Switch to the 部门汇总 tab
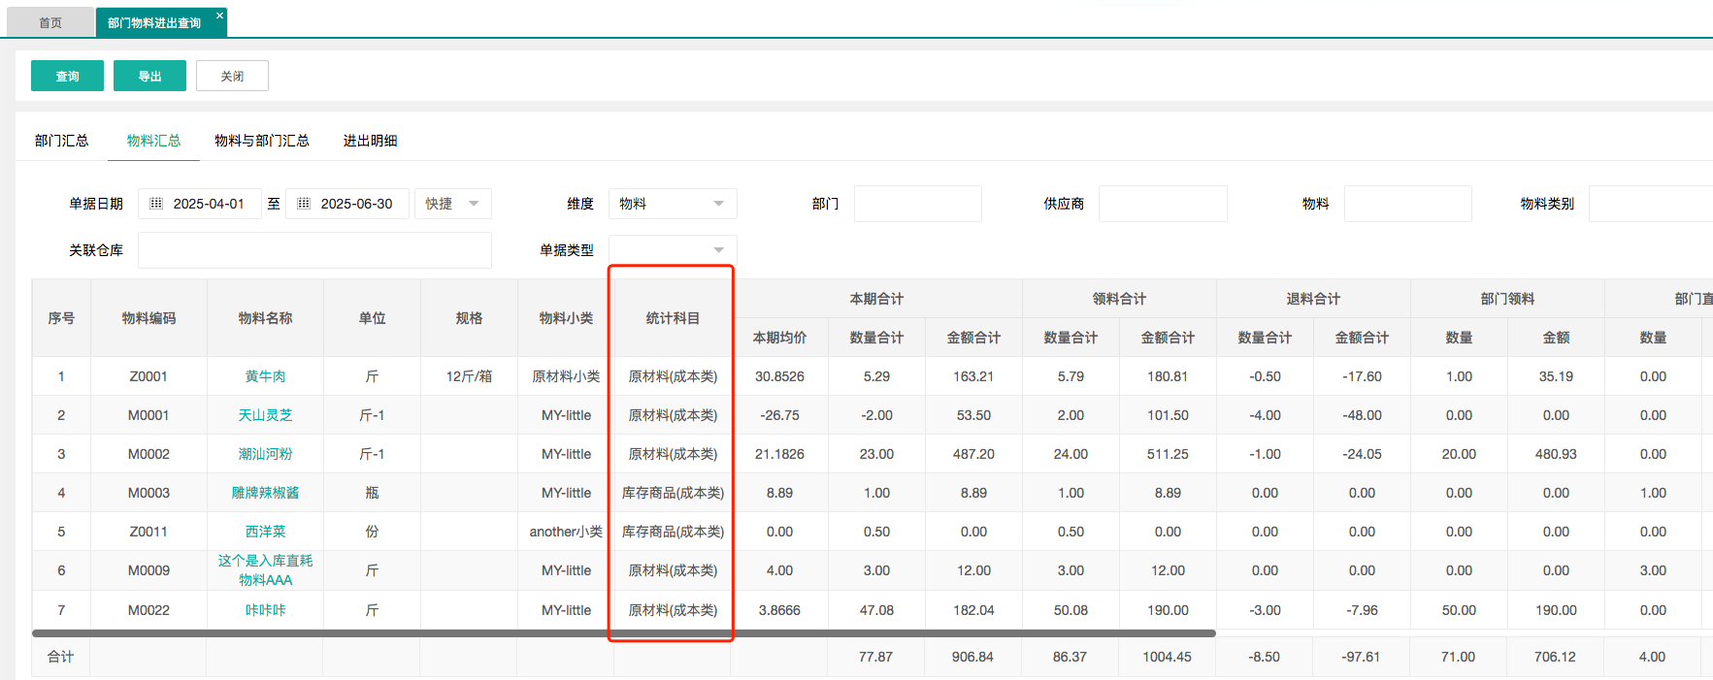The width and height of the screenshot is (1713, 680). (61, 141)
